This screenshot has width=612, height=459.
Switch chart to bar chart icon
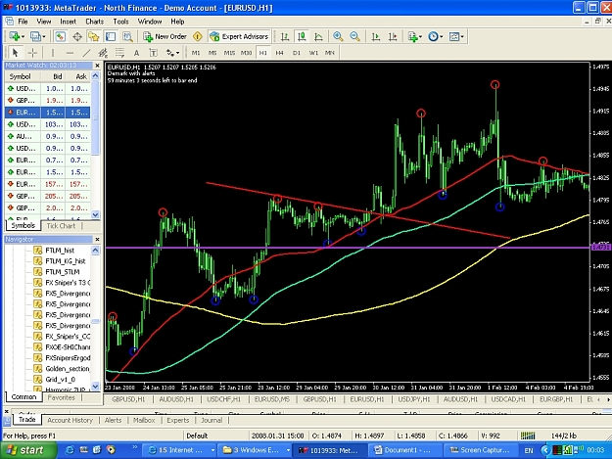point(285,36)
